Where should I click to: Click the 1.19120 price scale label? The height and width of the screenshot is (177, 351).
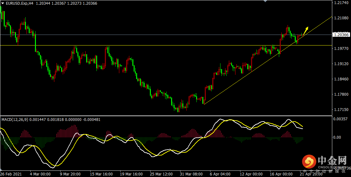[x=341, y=64]
